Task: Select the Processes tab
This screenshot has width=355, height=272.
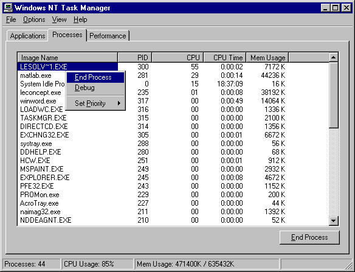Action: click(x=67, y=35)
